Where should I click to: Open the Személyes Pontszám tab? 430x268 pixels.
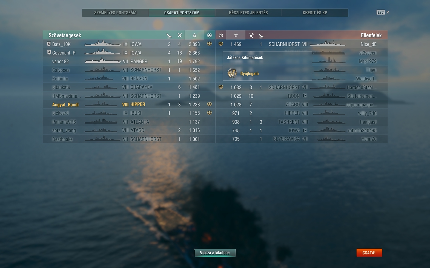tap(115, 13)
